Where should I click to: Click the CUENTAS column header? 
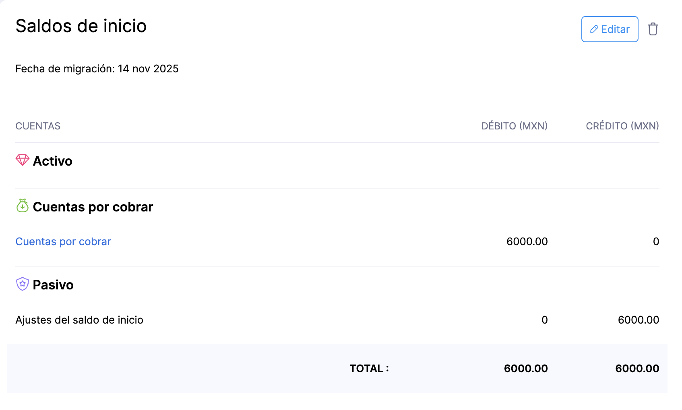[x=38, y=126]
